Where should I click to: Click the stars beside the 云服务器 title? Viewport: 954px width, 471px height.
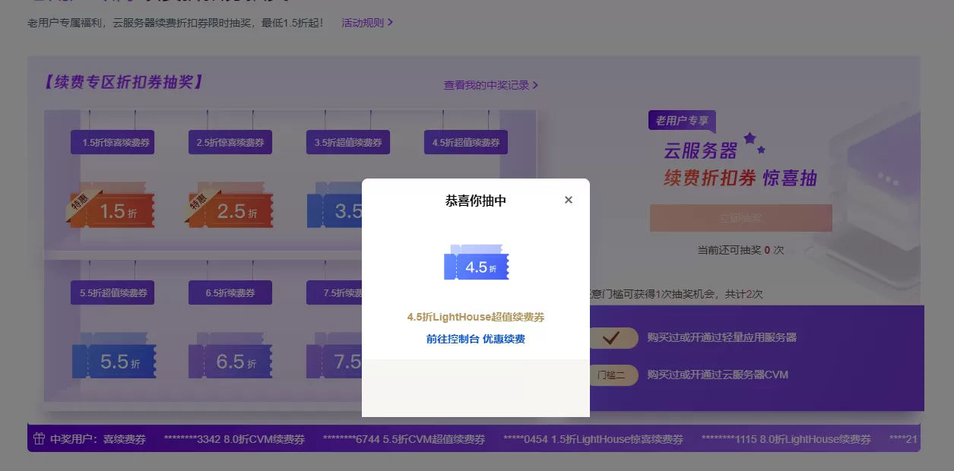click(x=754, y=142)
